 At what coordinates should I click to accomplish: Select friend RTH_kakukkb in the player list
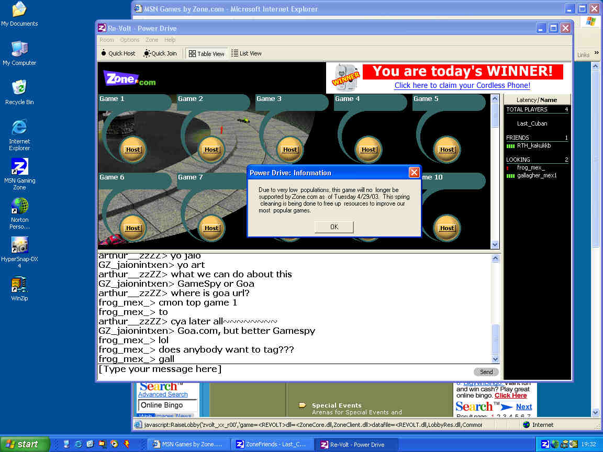pos(534,145)
